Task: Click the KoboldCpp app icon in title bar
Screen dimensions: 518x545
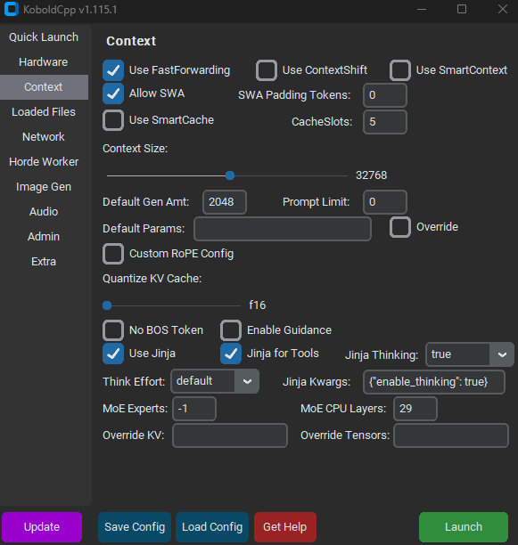Action: (11, 9)
